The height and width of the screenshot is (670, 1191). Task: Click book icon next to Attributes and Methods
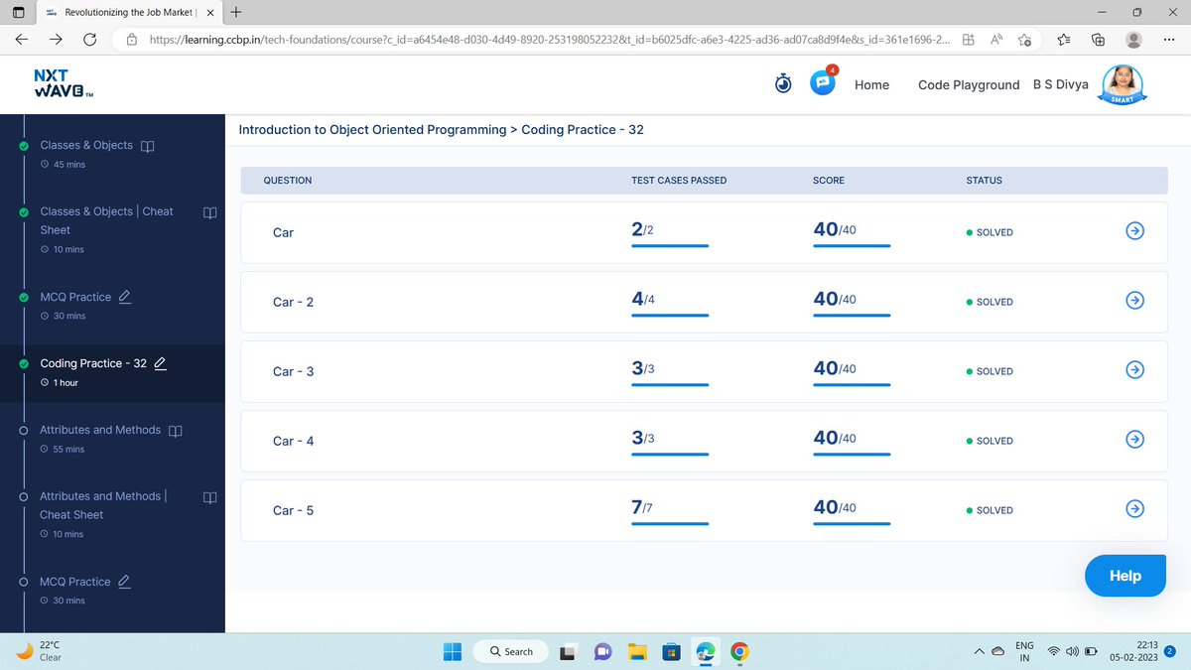point(176,431)
